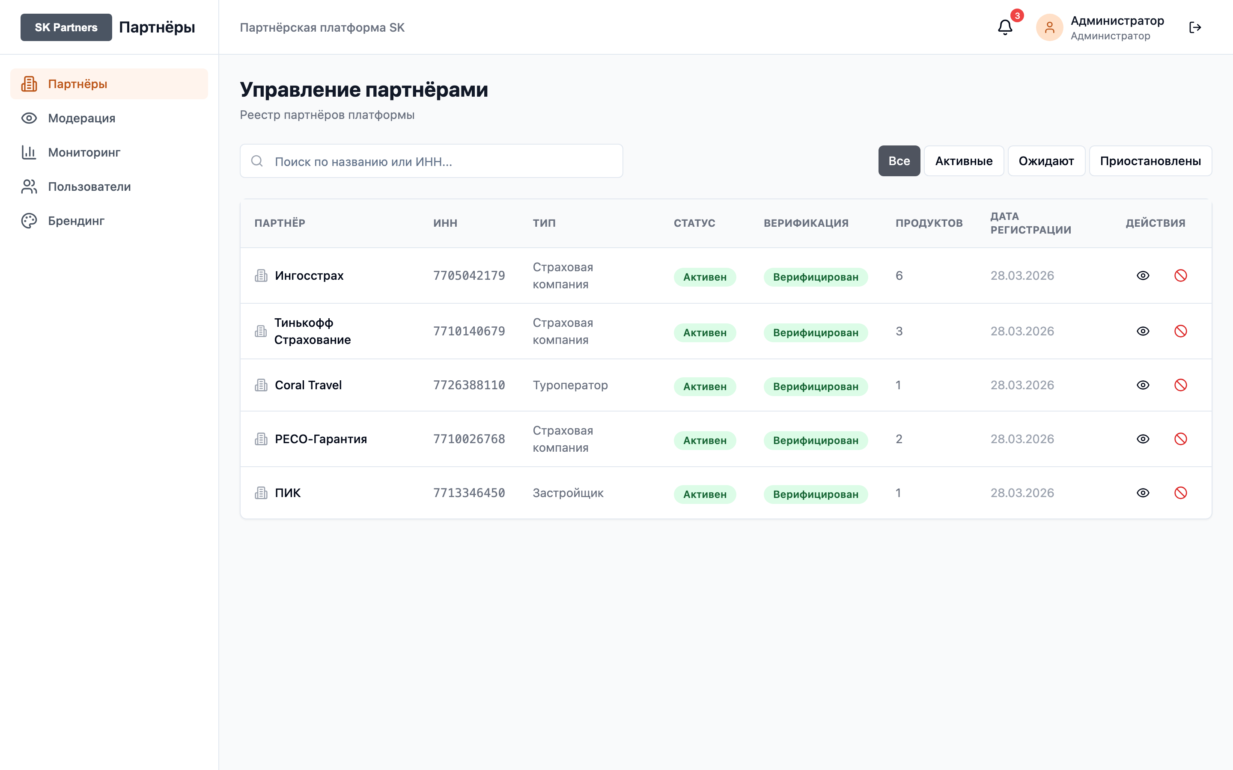Filter by Активные partners
This screenshot has width=1233, height=770.
(x=963, y=161)
